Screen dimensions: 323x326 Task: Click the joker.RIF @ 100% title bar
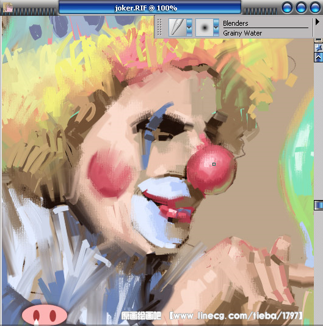point(150,8)
